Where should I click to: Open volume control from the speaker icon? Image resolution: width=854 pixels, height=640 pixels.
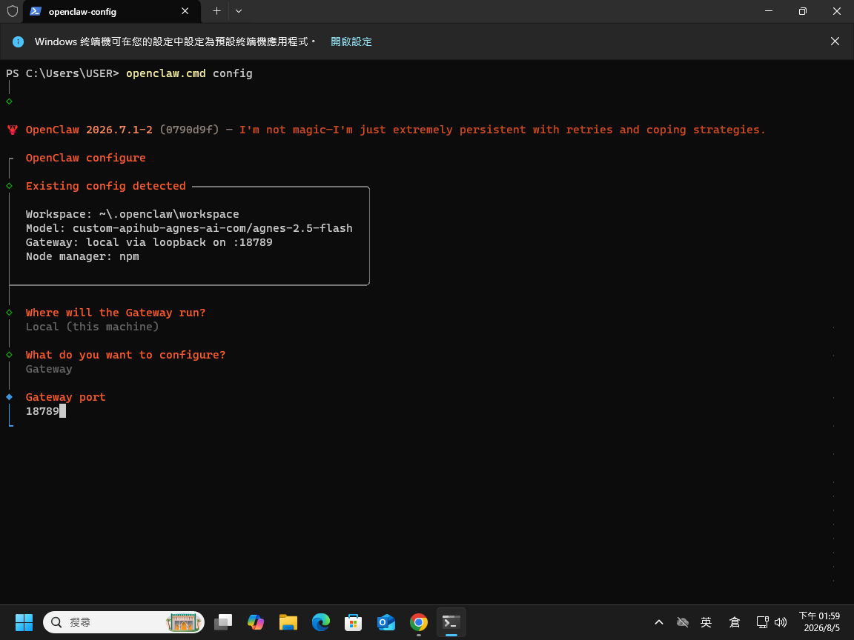click(781, 622)
